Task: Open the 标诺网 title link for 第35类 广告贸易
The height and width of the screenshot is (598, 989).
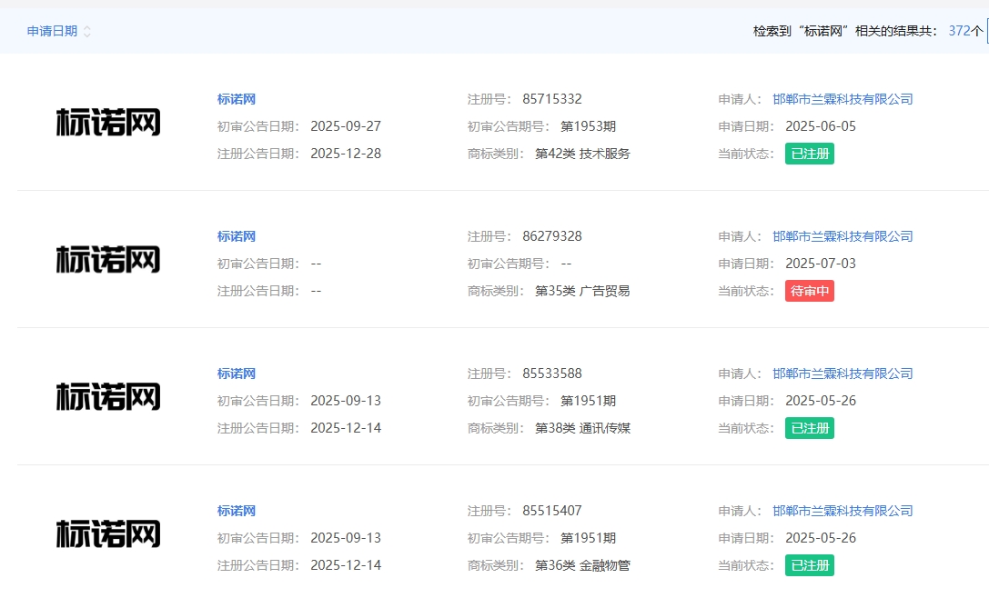Action: click(x=237, y=236)
